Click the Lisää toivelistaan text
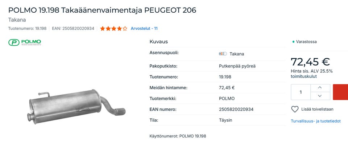 317,109
